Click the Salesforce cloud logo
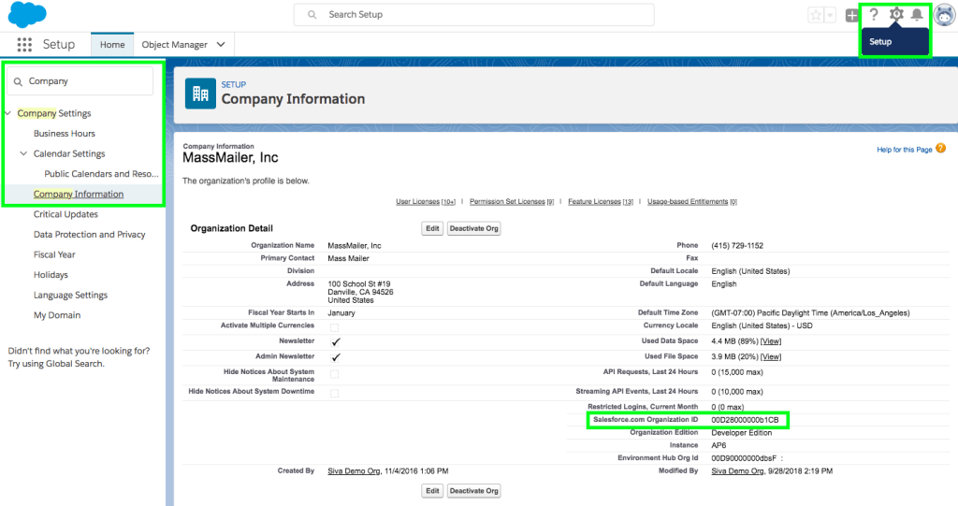The width and height of the screenshot is (958, 506). click(27, 15)
